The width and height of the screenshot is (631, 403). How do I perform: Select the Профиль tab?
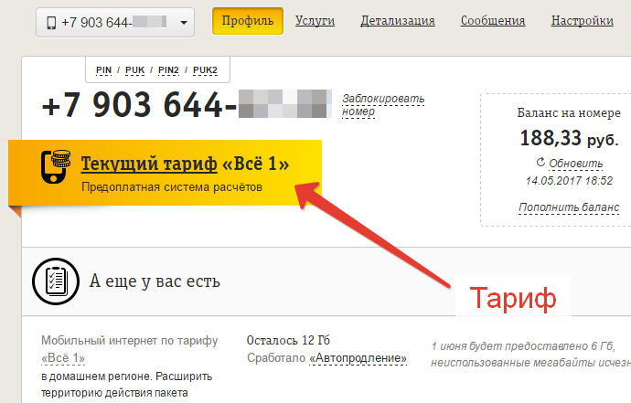pyautogui.click(x=248, y=21)
